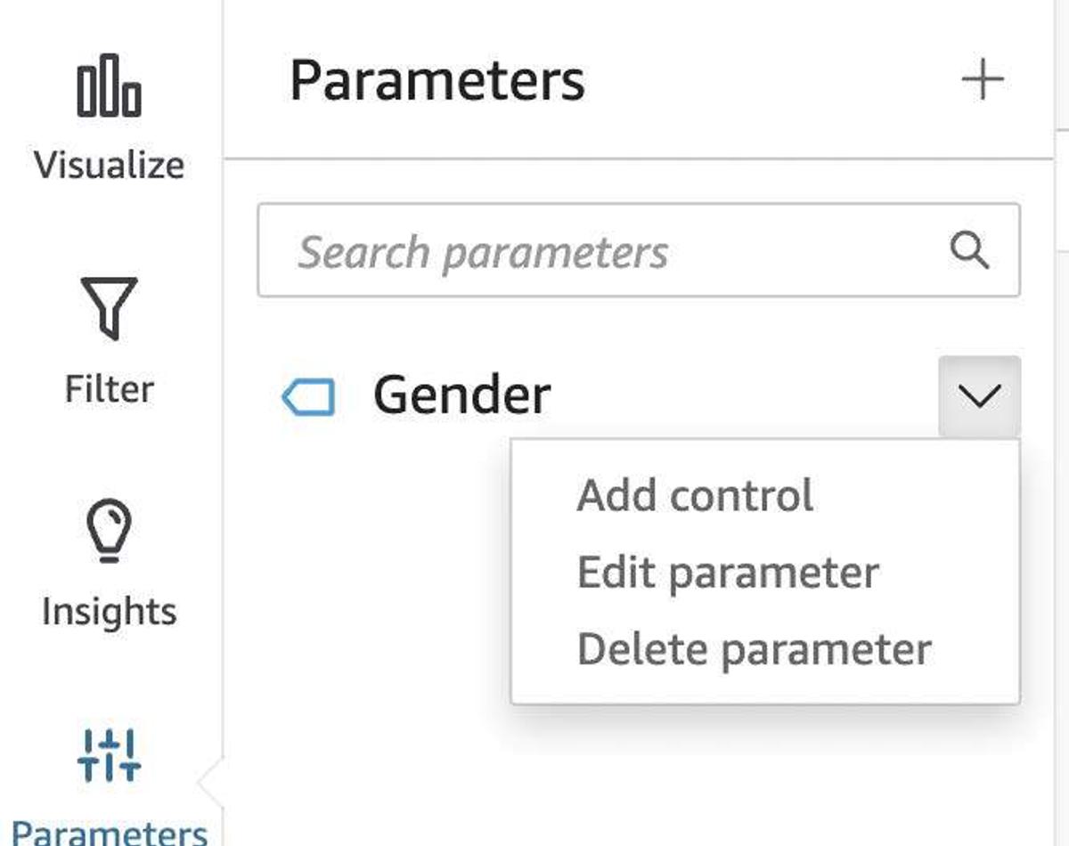Open Insights using its text label
The width and height of the screenshot is (1069, 846).
(x=109, y=612)
